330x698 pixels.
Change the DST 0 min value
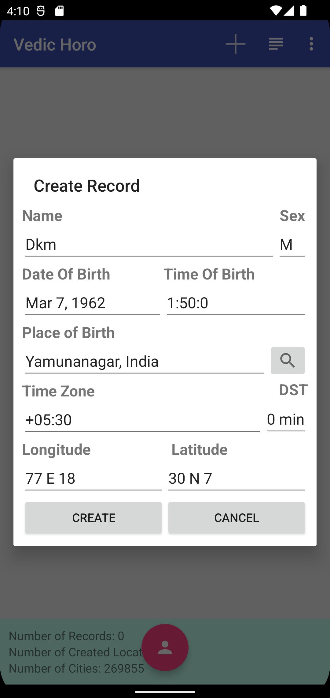[285, 420]
